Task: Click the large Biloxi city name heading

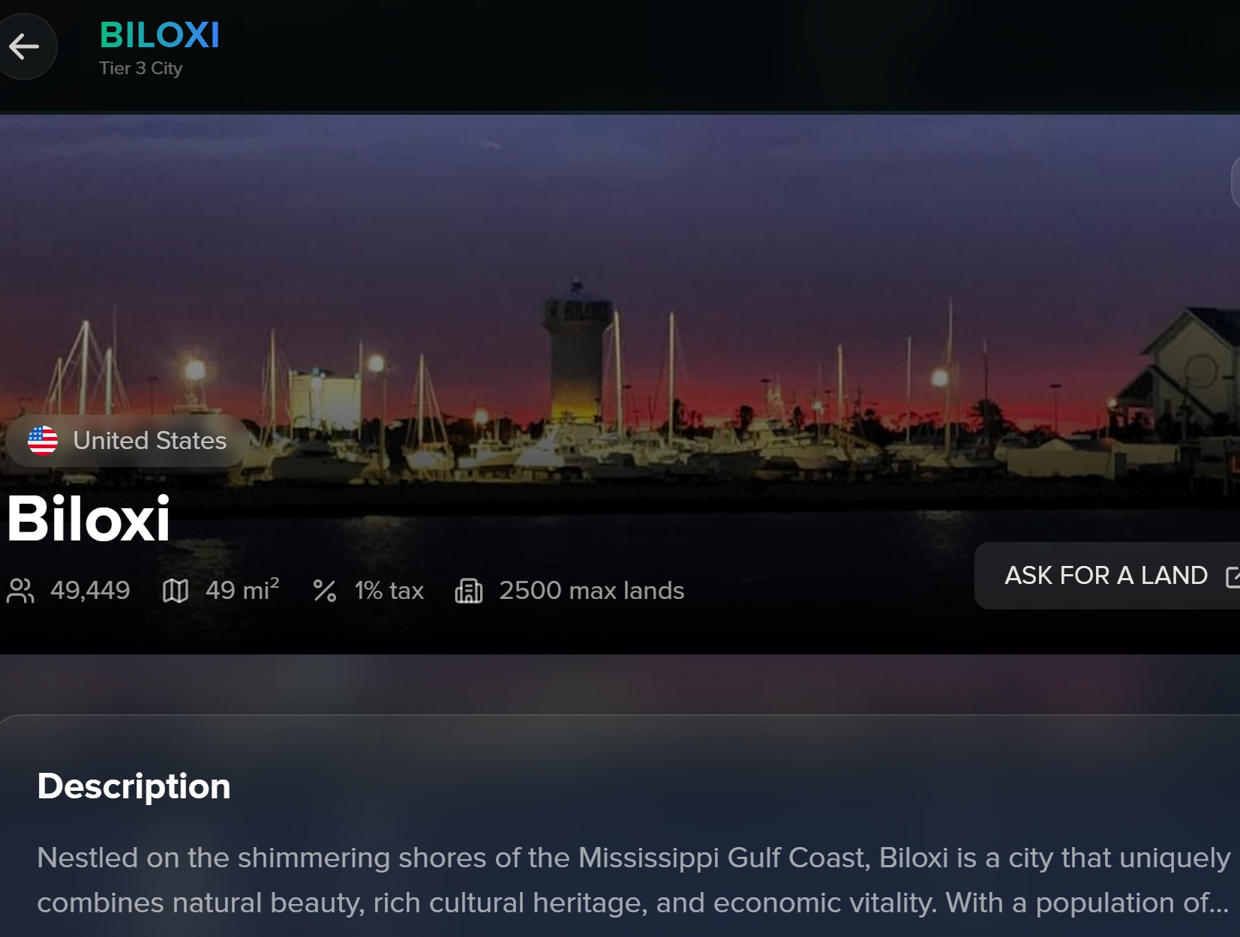Action: tap(89, 518)
